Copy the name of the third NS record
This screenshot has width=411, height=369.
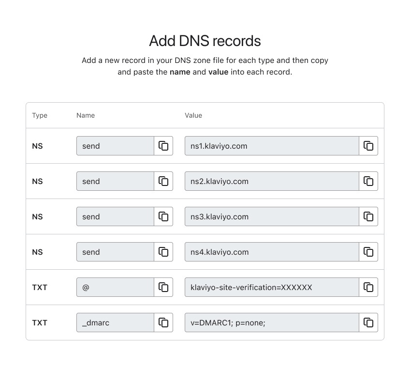pos(163,216)
